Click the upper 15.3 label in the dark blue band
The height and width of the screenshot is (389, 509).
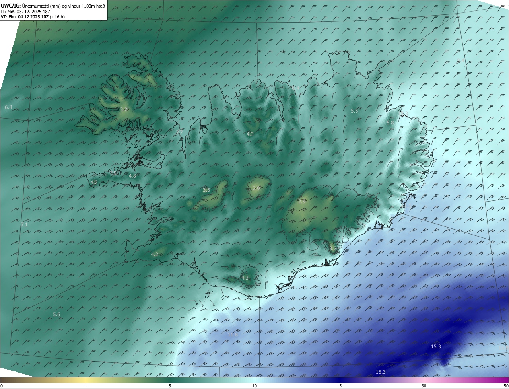(436, 347)
